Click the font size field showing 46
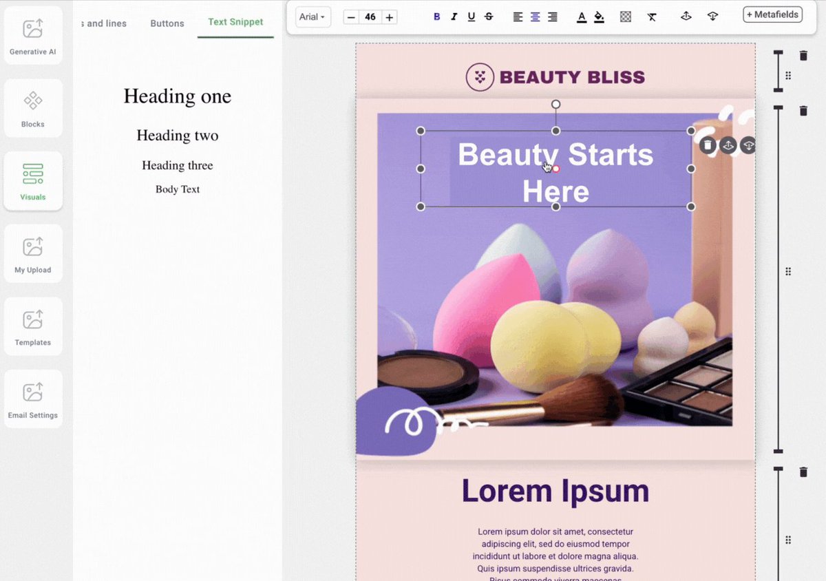The width and height of the screenshot is (826, 581). coord(370,17)
